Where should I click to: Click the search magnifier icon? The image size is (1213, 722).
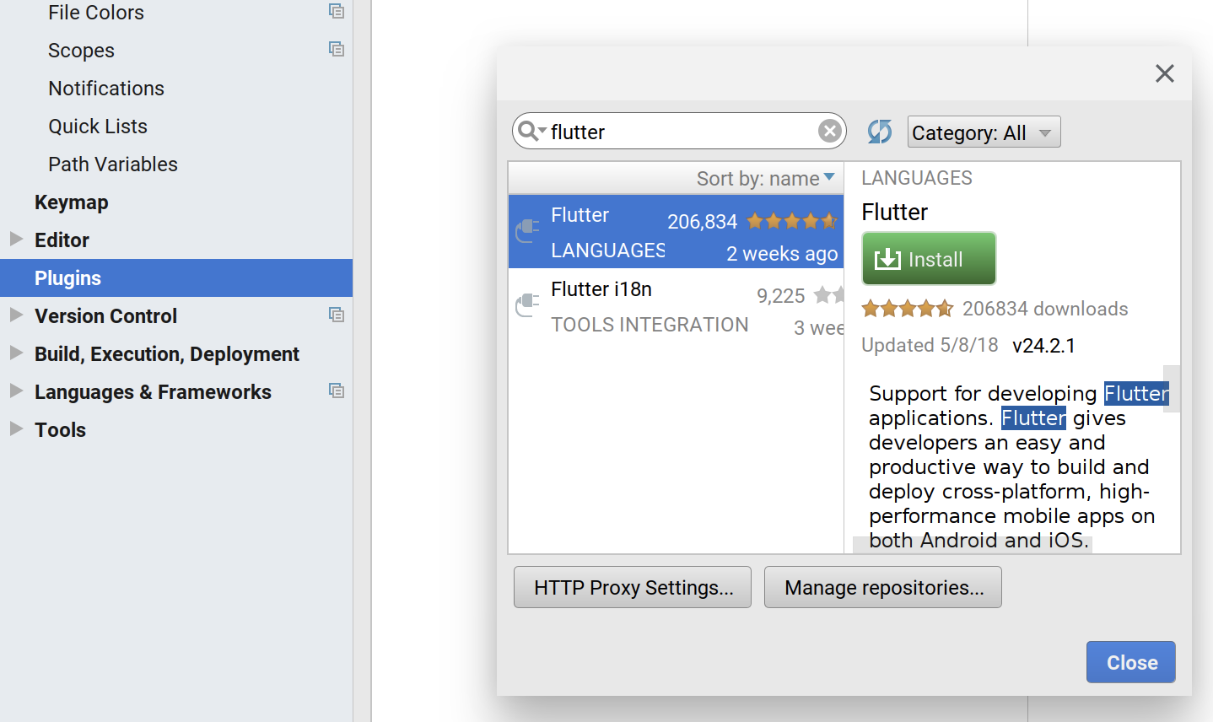click(529, 131)
